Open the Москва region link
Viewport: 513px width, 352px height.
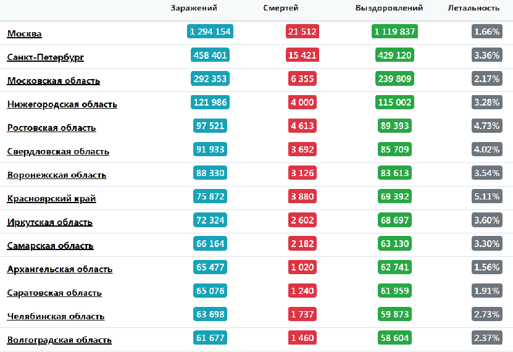click(25, 33)
